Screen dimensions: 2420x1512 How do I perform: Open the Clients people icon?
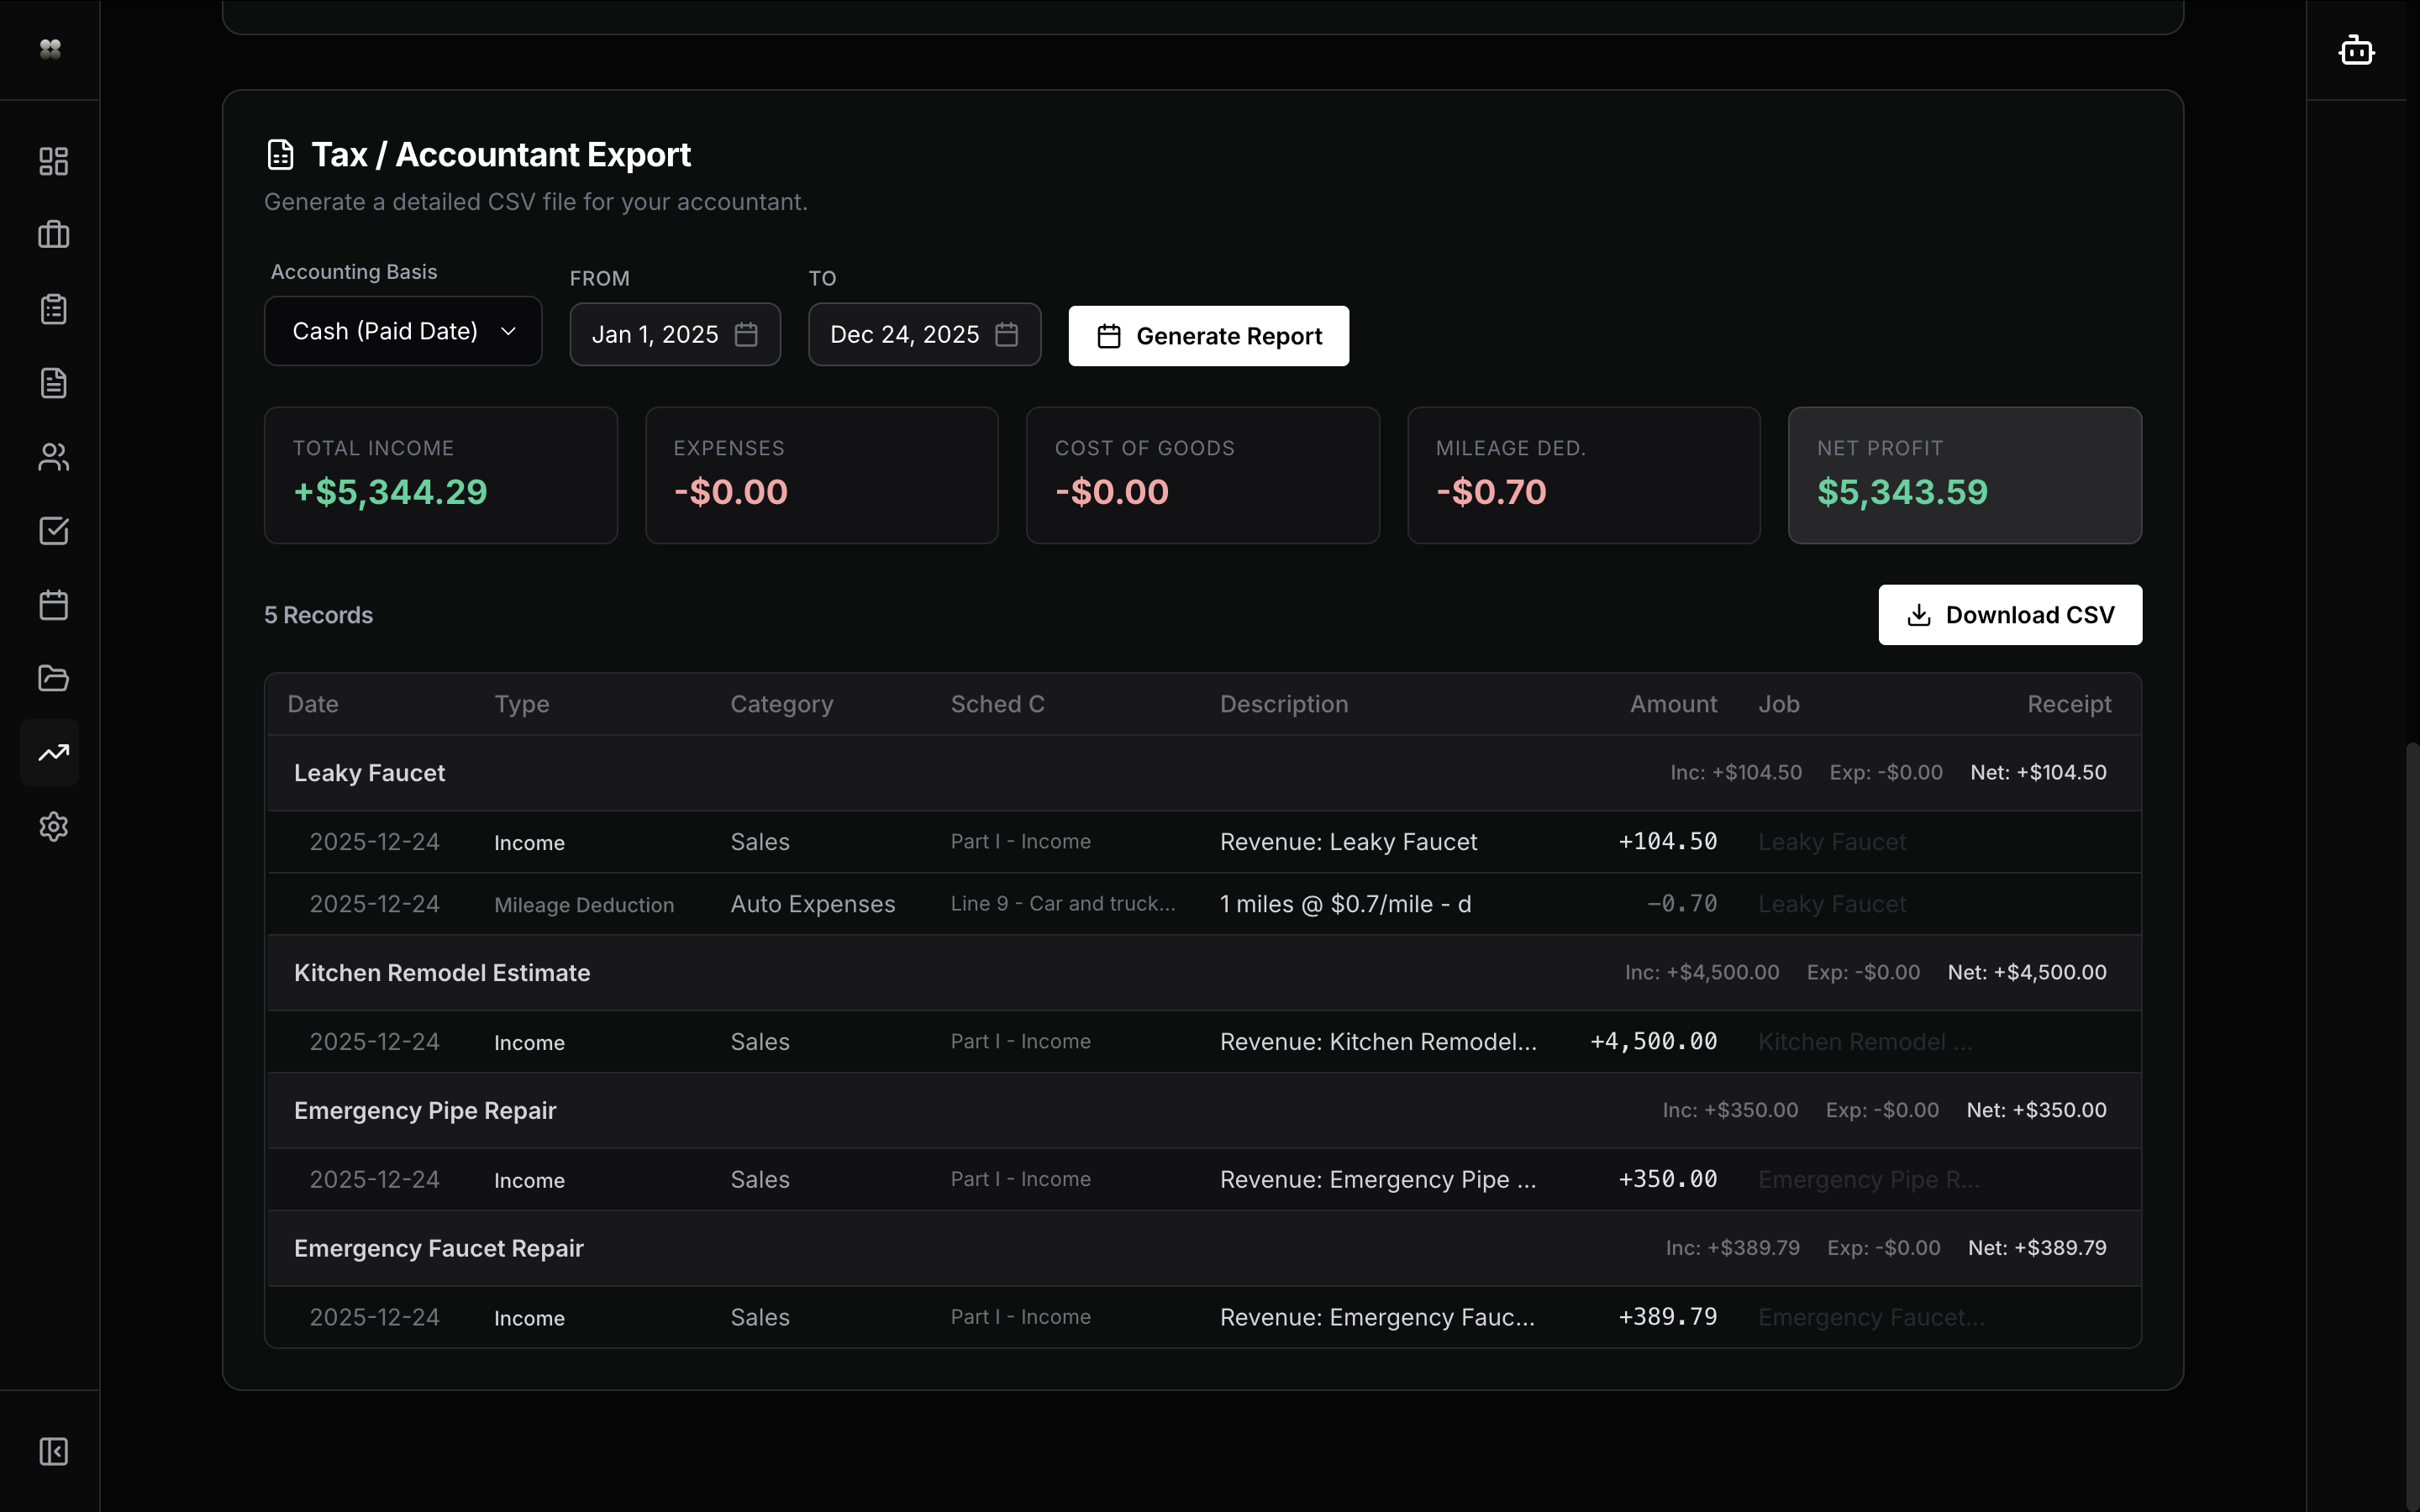(52, 457)
